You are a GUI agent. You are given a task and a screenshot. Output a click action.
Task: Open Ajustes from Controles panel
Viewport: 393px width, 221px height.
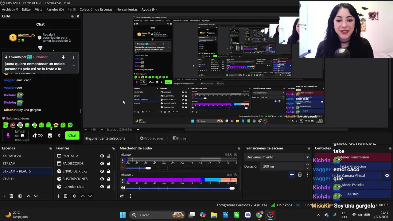tap(353, 194)
